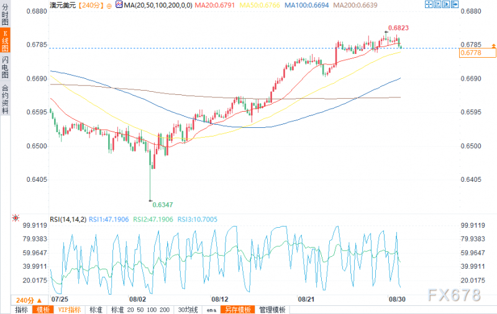The image size is (497, 314).
Task: Click the orange up arrows beside 0.6785
Action: pyautogui.click(x=493, y=46)
